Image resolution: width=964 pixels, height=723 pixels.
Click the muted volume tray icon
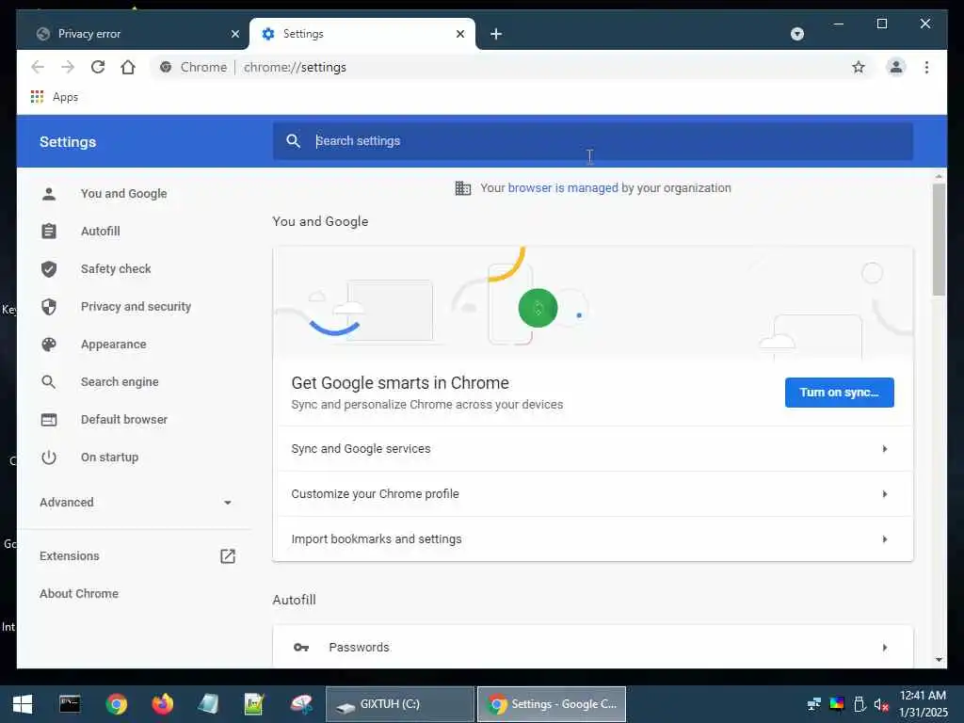[881, 704]
